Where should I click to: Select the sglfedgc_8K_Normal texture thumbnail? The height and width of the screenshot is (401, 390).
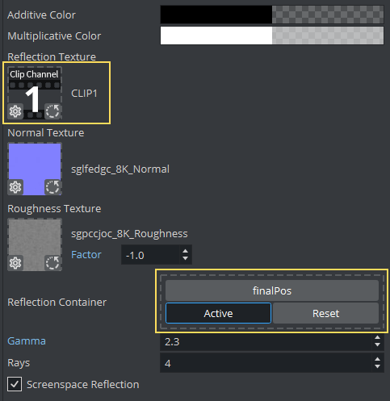click(x=35, y=169)
